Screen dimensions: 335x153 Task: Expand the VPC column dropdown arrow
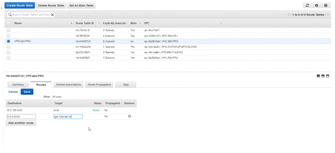(221, 23)
